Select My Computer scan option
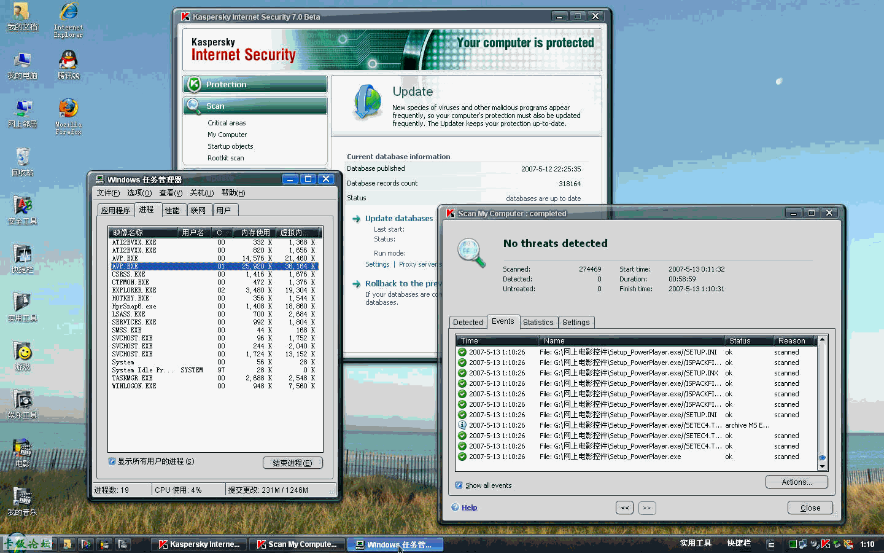Screen dimensions: 884x553 pyautogui.click(x=227, y=135)
